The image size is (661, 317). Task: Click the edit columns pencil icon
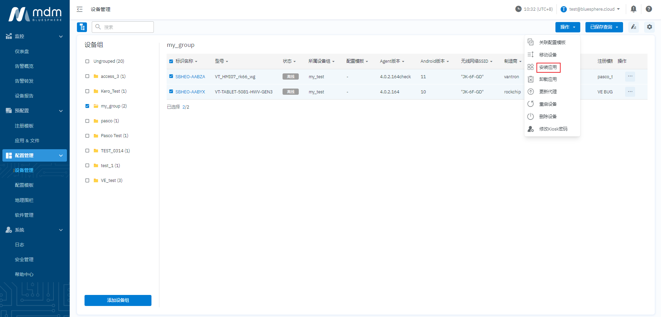point(633,27)
